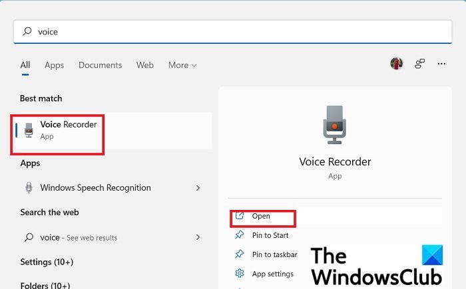This screenshot has height=289, width=466.
Task: Click the search magnifier icon in search box
Action: click(27, 31)
